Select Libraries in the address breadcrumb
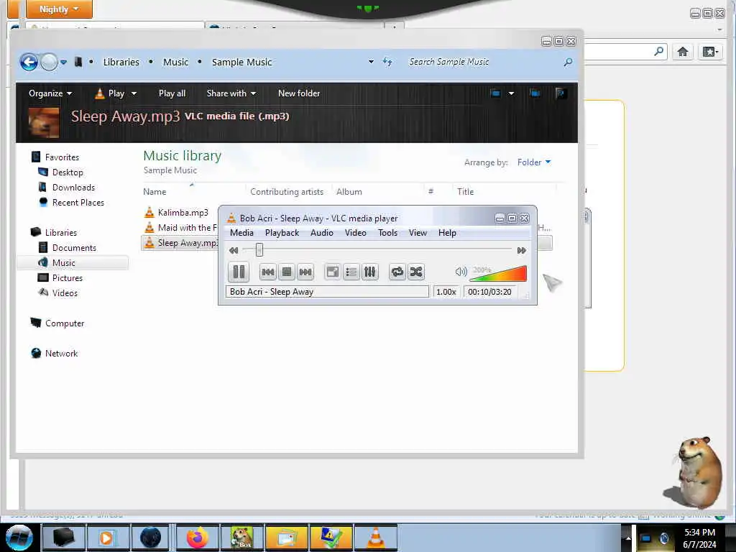The height and width of the screenshot is (552, 736). pos(121,62)
